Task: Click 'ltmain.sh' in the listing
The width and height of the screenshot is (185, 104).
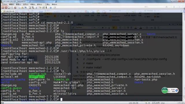Action: [61, 79]
